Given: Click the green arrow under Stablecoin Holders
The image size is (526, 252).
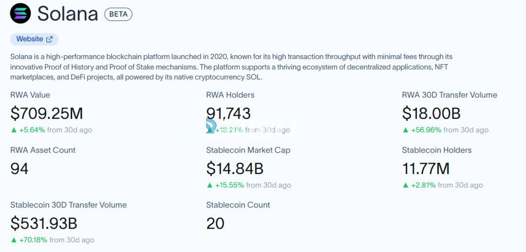Looking at the screenshot, I should (x=405, y=185).
